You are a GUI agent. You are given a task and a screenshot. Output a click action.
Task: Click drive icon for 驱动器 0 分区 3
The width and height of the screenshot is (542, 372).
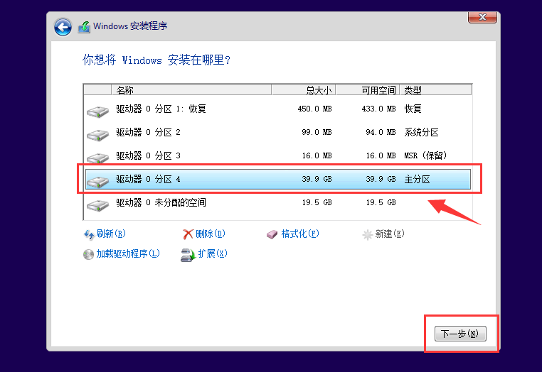98,158
